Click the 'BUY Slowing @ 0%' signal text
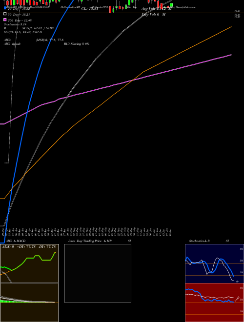Screen dimensions: 244x322 coord(77,44)
